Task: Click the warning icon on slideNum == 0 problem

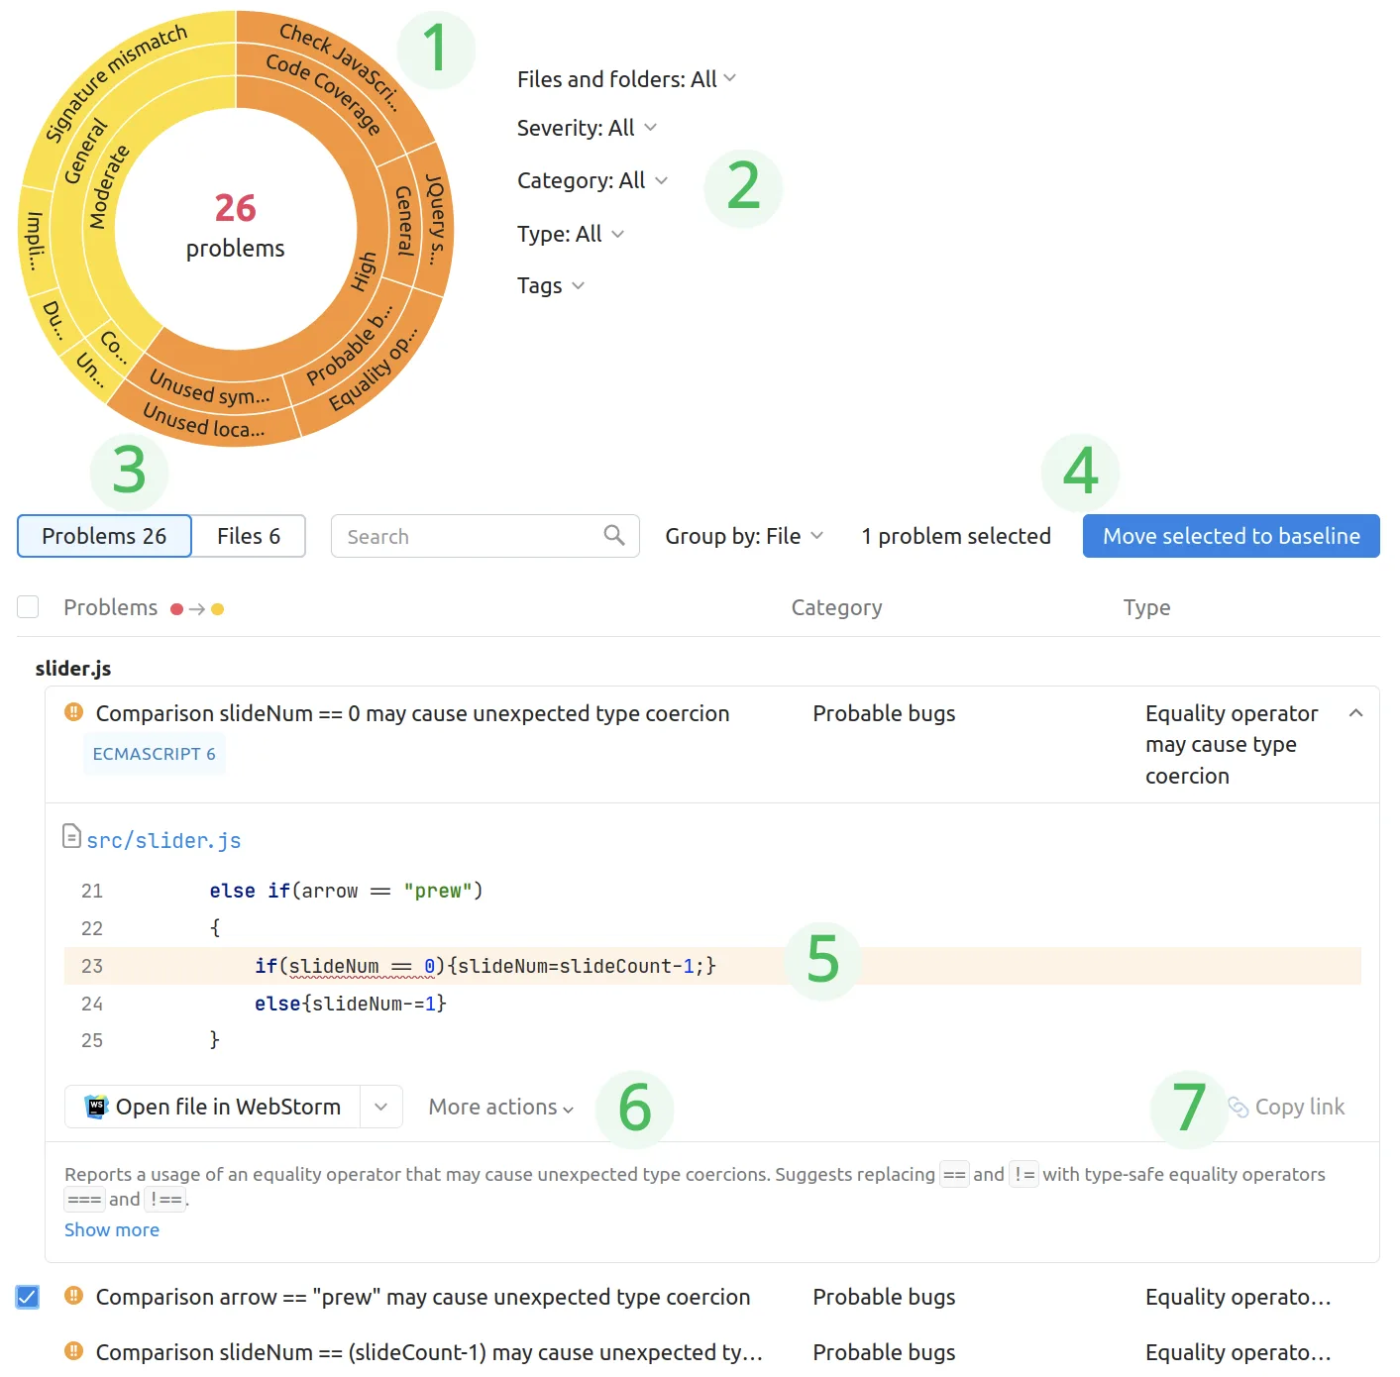Action: pyautogui.click(x=71, y=712)
